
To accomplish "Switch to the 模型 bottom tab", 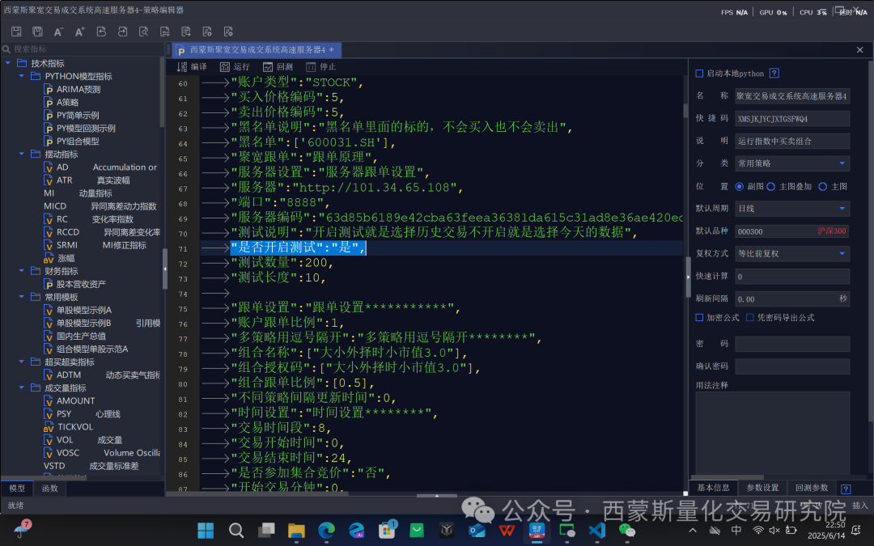I will [x=17, y=488].
